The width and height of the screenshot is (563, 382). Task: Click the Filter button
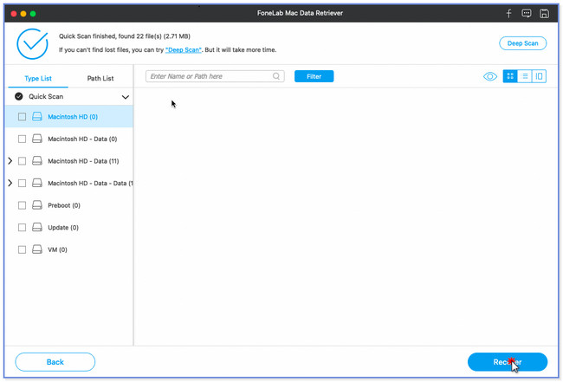click(x=314, y=76)
